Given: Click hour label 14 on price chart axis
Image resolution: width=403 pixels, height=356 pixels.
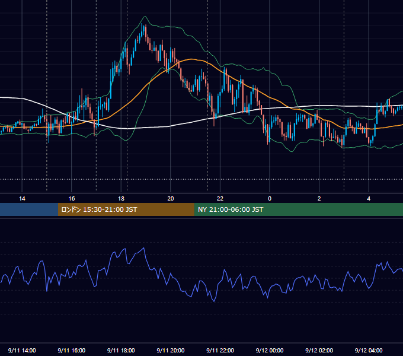Looking at the screenshot, I should coord(22,199).
